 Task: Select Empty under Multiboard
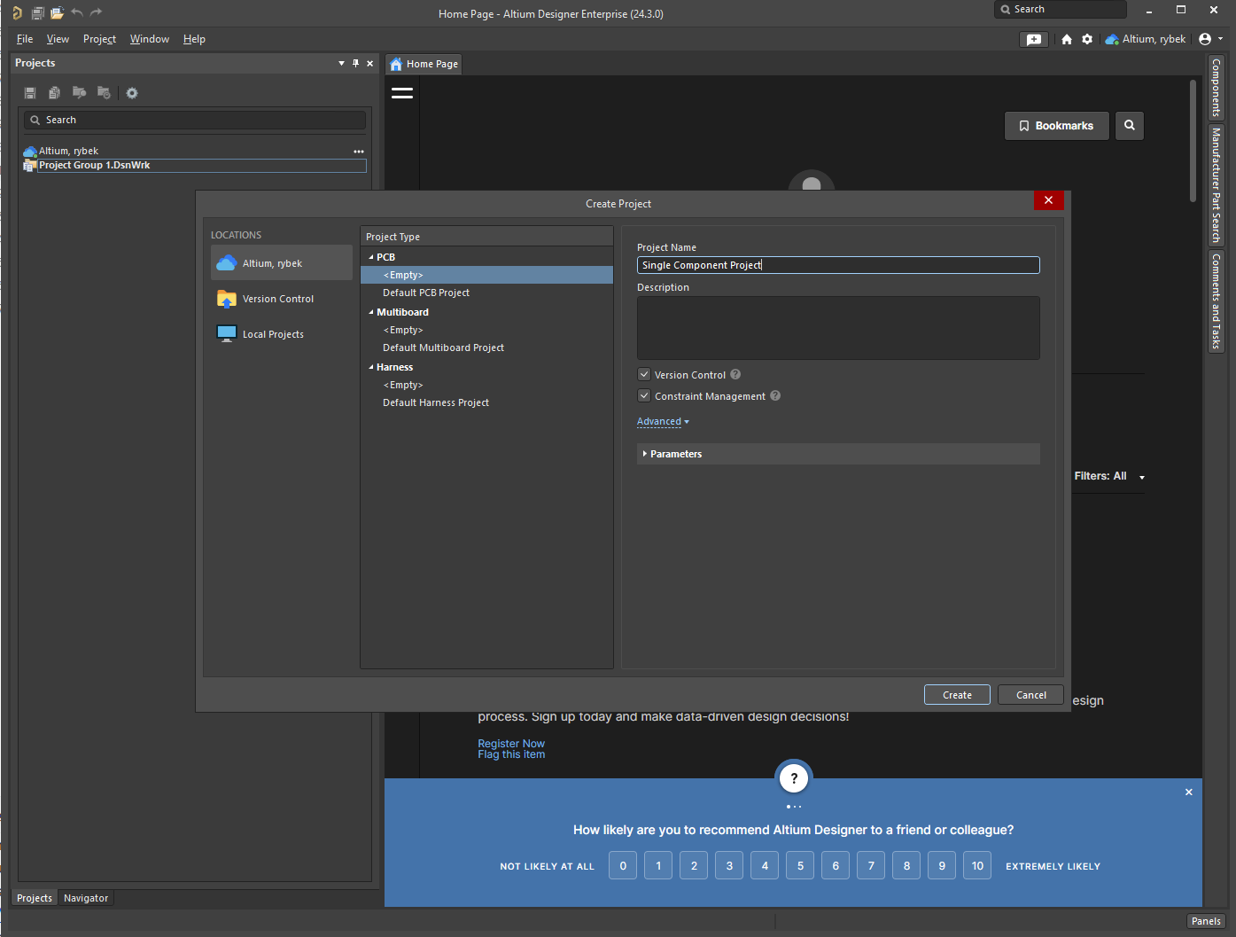coord(486,330)
